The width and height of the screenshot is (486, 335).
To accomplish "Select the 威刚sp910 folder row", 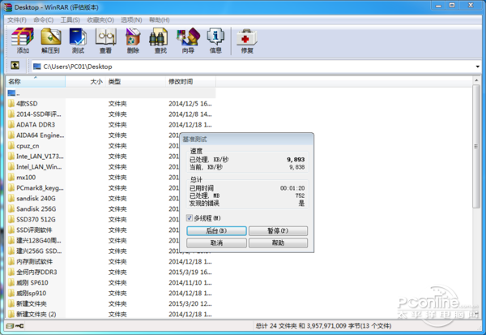I will [x=110, y=293].
